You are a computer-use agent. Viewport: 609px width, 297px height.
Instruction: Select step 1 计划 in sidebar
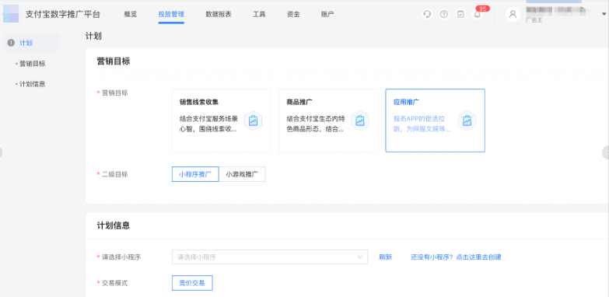(31, 43)
